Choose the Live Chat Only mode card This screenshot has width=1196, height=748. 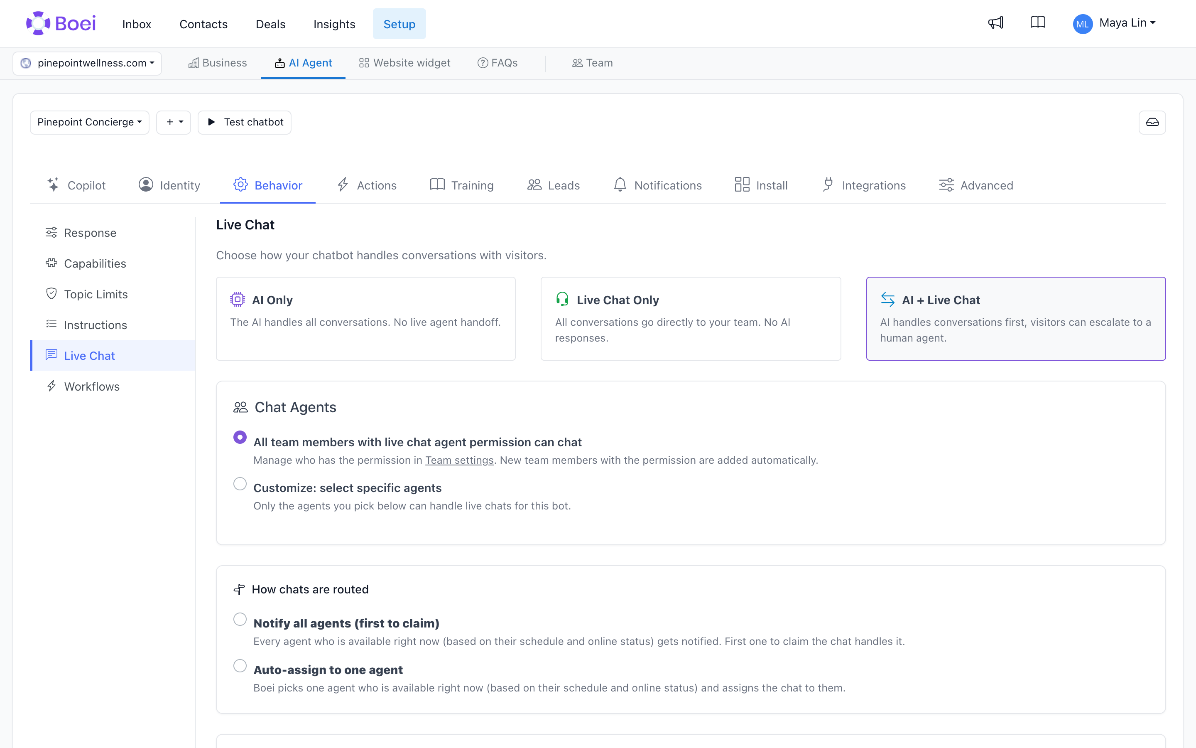691,319
